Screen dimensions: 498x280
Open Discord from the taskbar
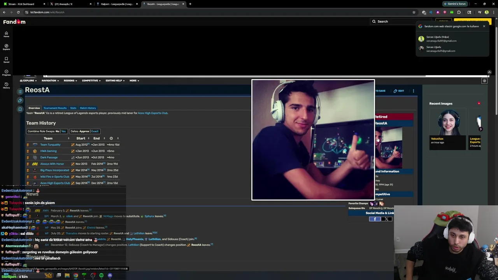[110, 275]
